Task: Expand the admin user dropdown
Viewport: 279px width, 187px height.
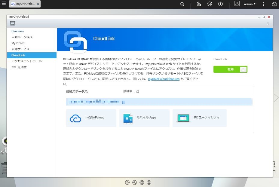Action: [250, 4]
